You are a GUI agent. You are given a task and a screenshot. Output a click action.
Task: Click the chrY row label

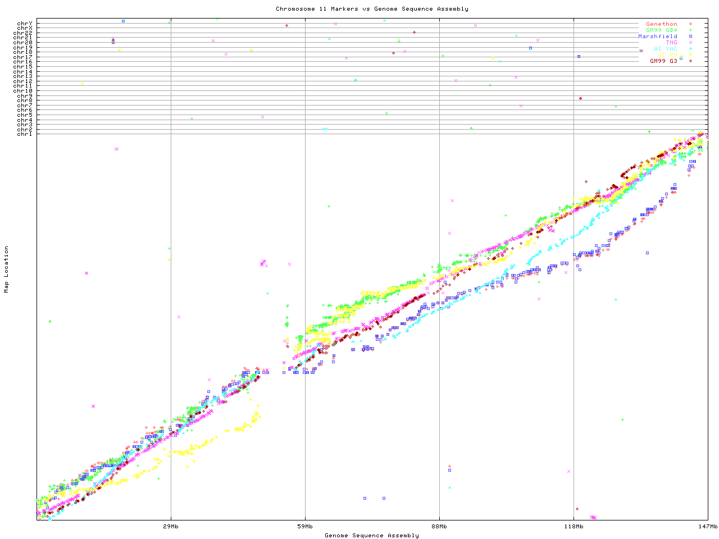tap(25, 24)
